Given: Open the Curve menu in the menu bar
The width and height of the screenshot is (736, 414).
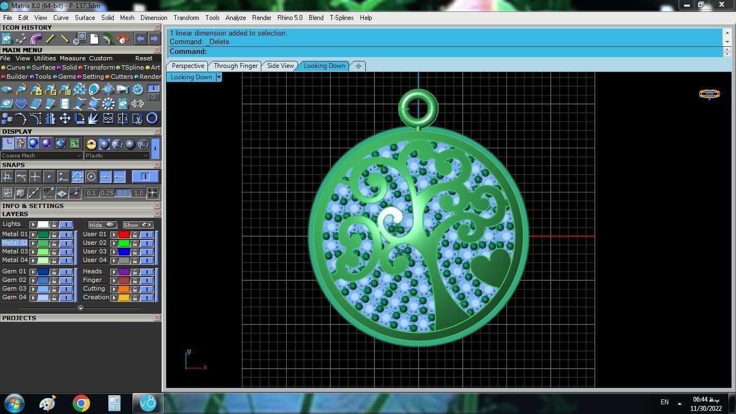Looking at the screenshot, I should tap(60, 18).
